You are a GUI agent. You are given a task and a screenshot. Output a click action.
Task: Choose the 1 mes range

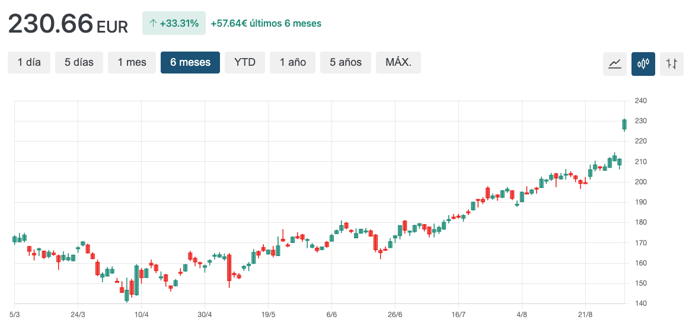[132, 62]
